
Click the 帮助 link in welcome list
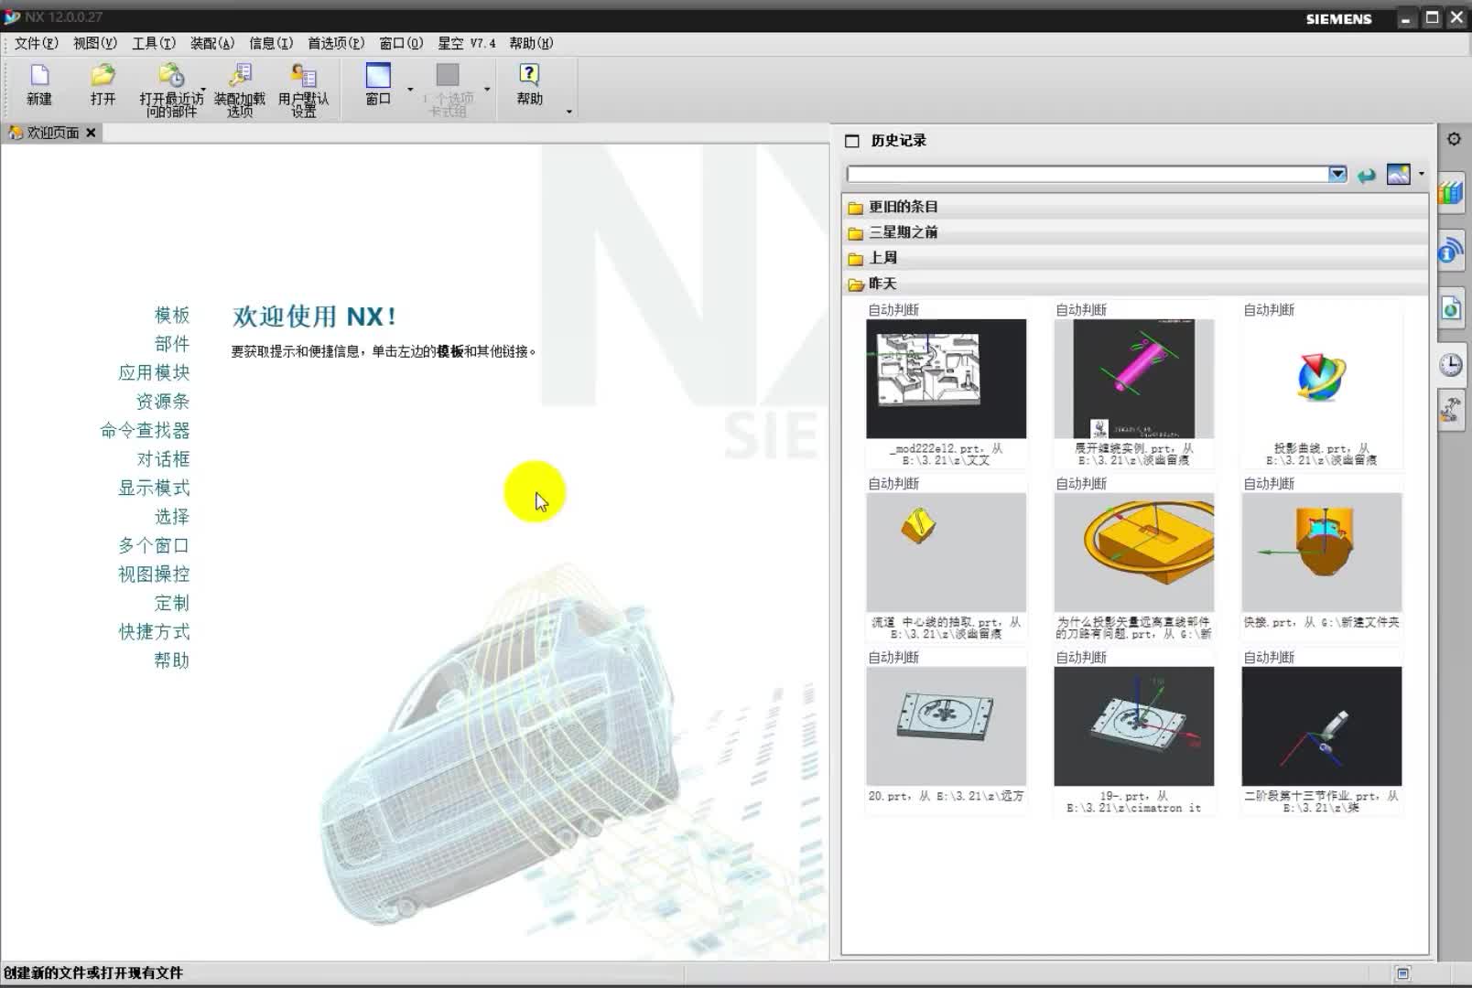click(x=171, y=660)
